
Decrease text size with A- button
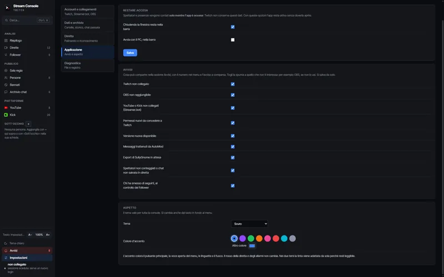coord(30,234)
